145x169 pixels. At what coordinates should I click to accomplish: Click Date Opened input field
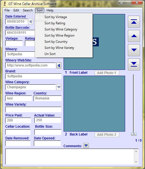[x=47, y=143]
